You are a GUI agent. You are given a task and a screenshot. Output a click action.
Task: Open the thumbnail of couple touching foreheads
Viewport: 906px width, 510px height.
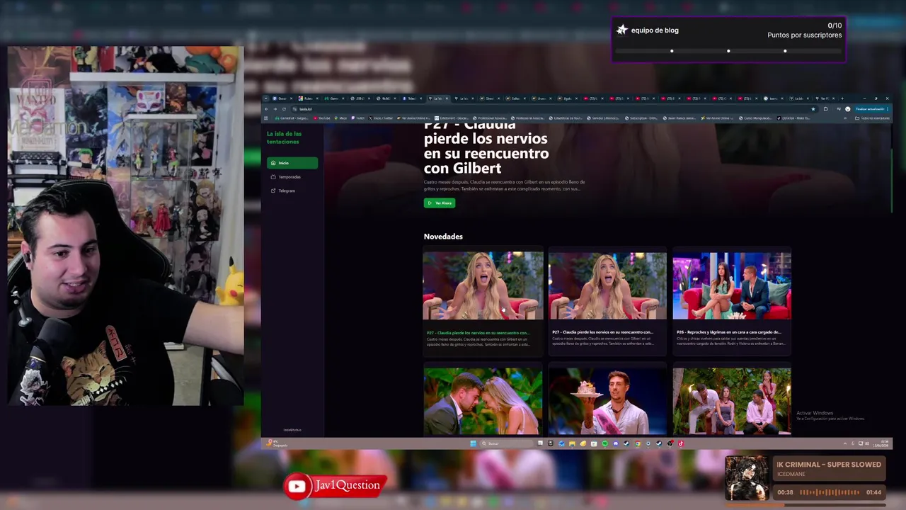(483, 400)
